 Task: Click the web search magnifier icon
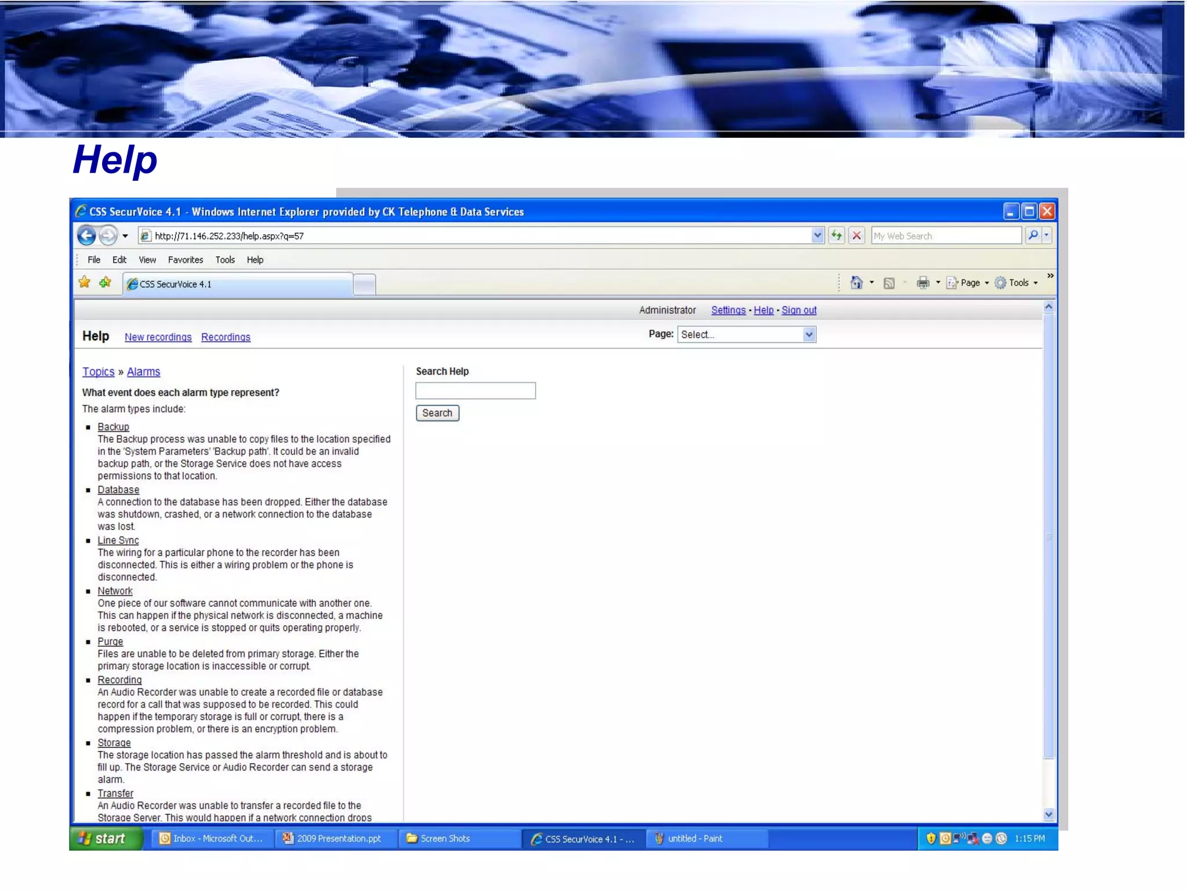1033,235
